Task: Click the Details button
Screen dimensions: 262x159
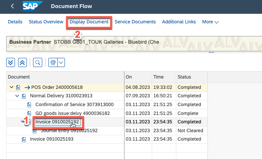Action: click(15, 22)
